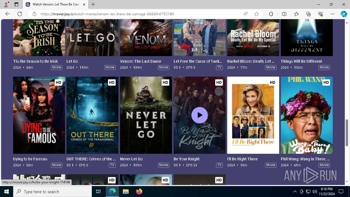Open Dying to be Famous title link
The width and height of the screenshot is (350, 197).
(30, 159)
